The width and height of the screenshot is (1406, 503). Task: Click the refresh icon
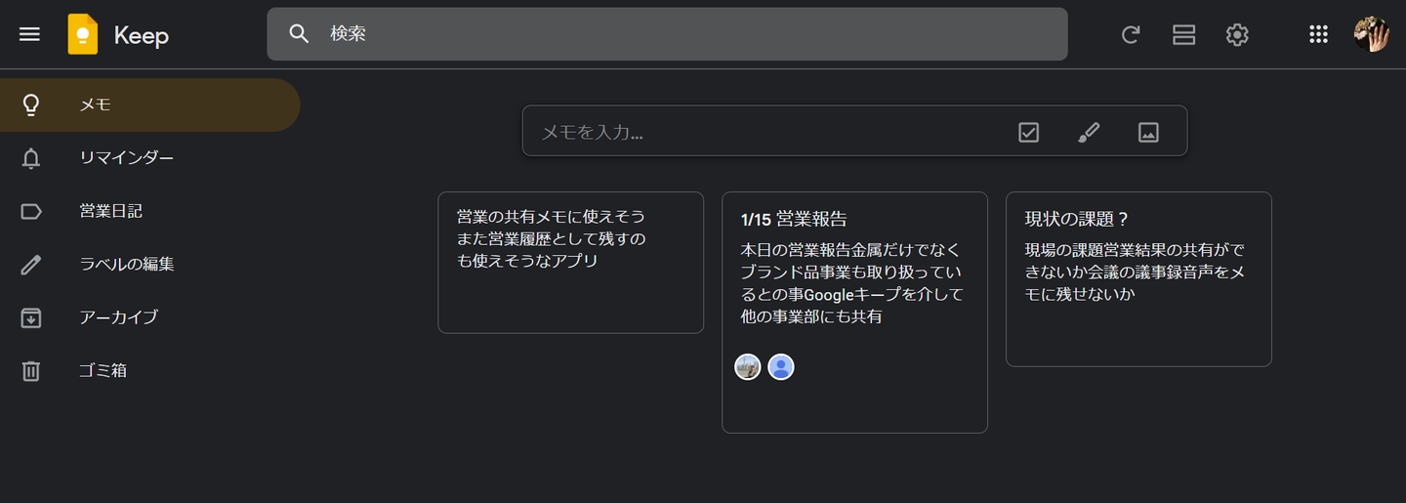(1131, 35)
